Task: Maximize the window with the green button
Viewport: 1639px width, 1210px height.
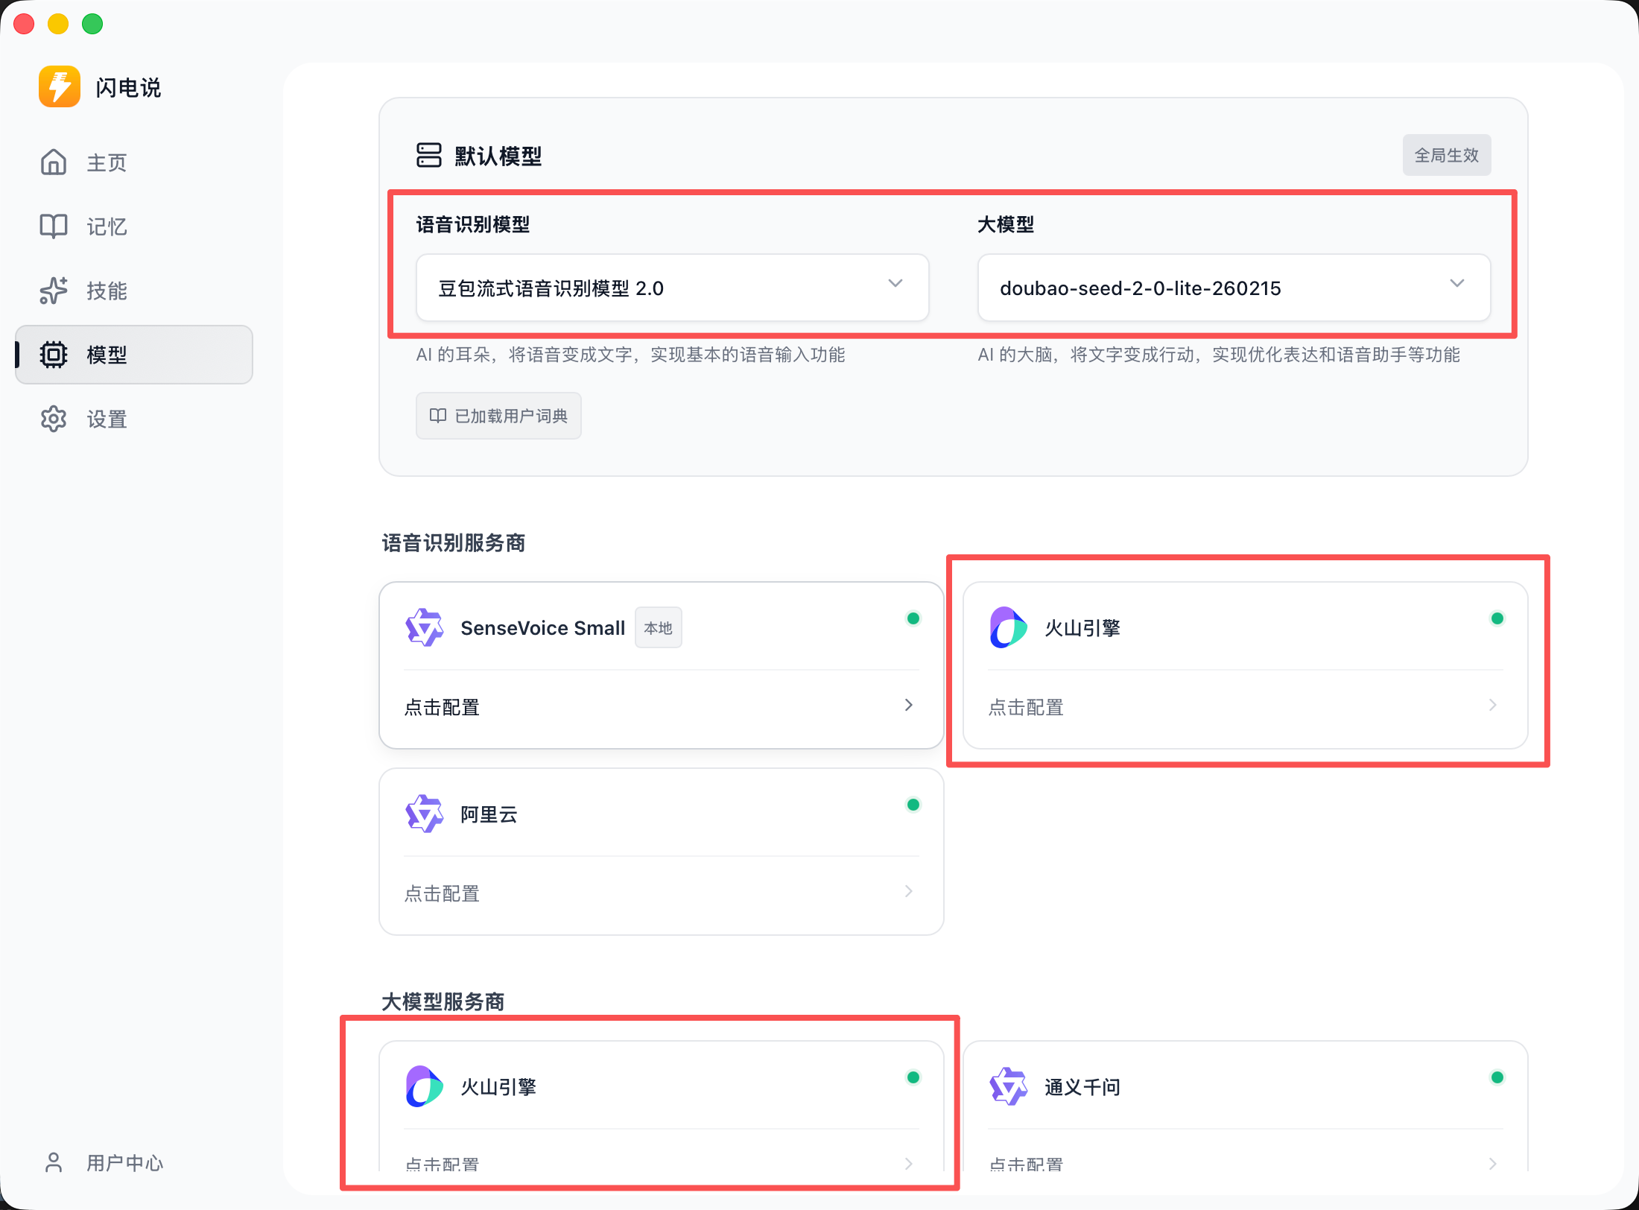Action: coord(92,24)
